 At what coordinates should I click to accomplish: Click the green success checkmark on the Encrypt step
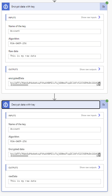point(107,3)
